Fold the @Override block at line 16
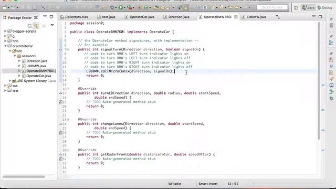 tap(68, 89)
